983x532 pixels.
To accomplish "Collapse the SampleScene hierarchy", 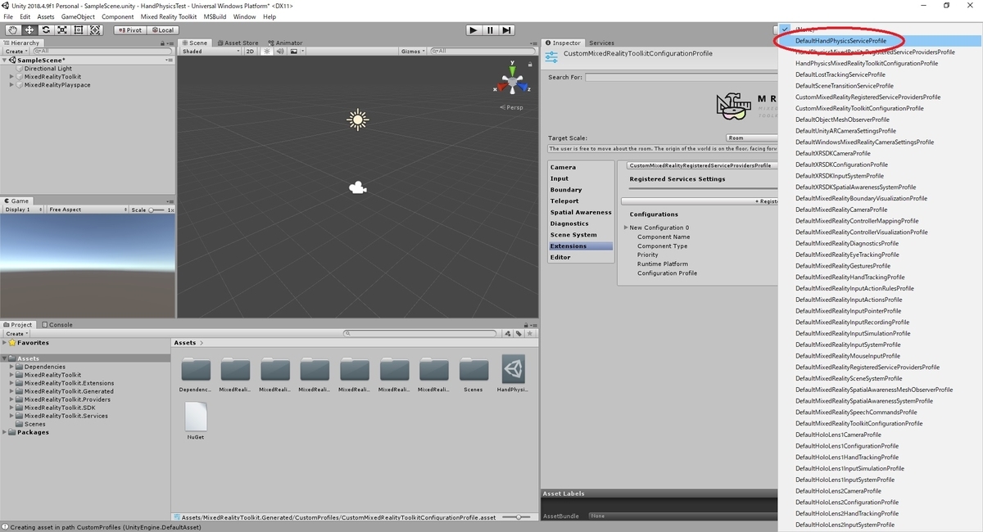I will [6, 60].
